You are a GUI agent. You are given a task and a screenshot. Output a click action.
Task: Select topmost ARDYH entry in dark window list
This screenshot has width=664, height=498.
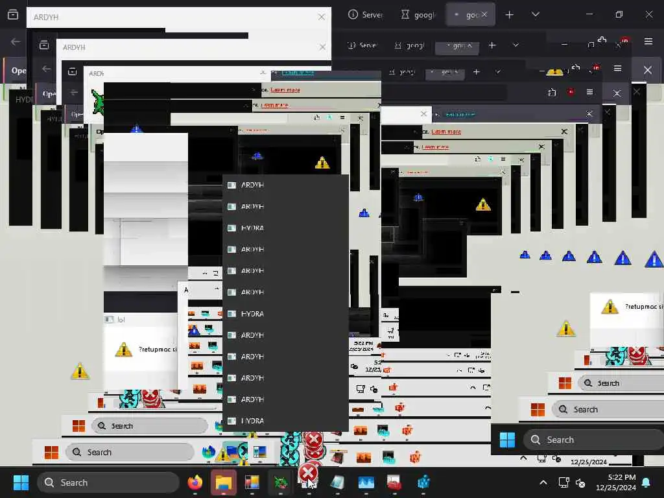285,185
